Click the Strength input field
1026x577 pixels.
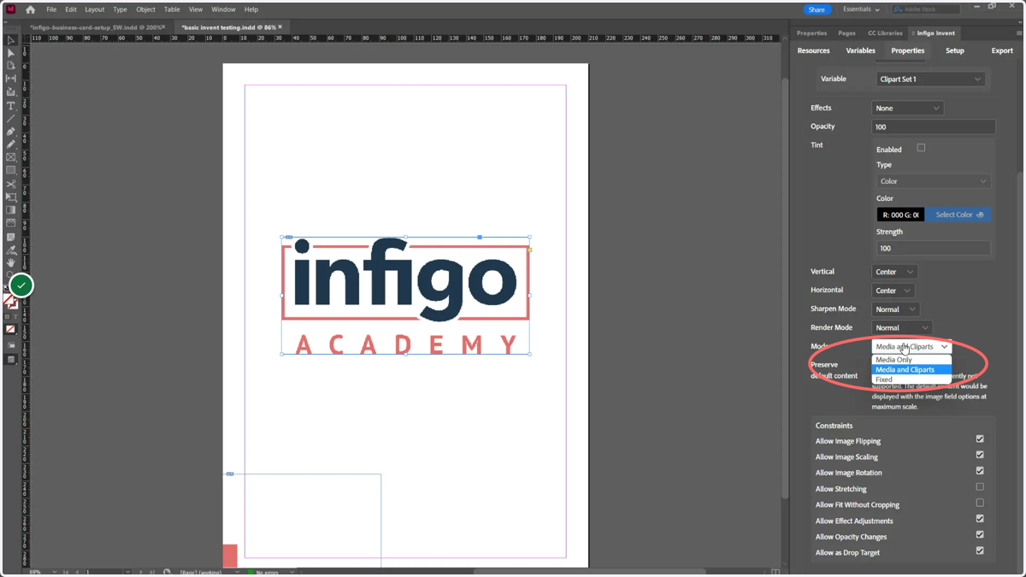pyautogui.click(x=934, y=248)
